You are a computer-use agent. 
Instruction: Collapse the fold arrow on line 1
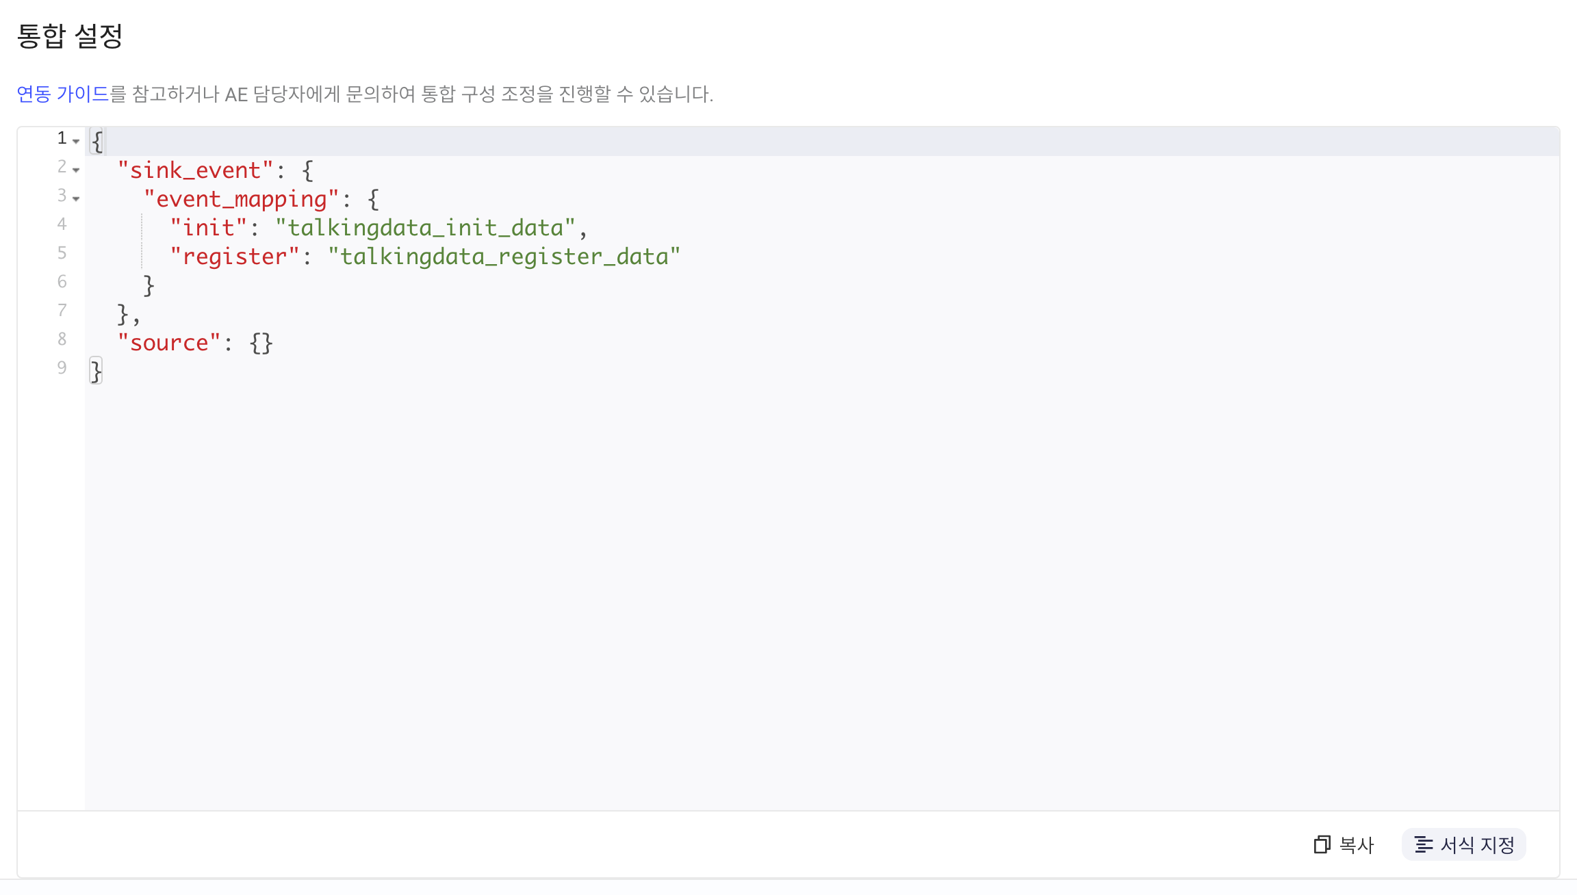[76, 141]
